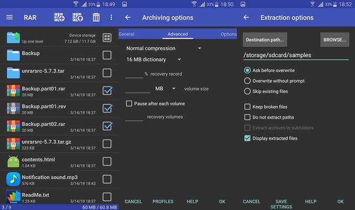Check the contents.html checkbox
The width and height of the screenshot is (355, 210).
click(x=107, y=161)
